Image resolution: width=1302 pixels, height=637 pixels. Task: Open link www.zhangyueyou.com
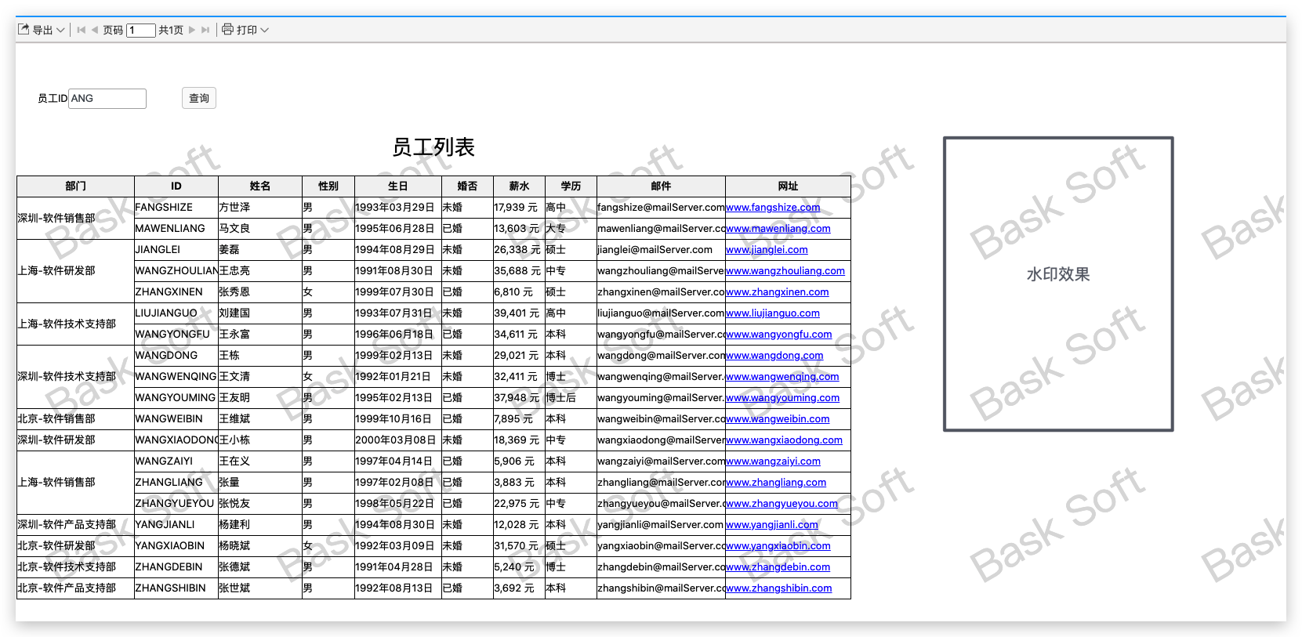782,504
